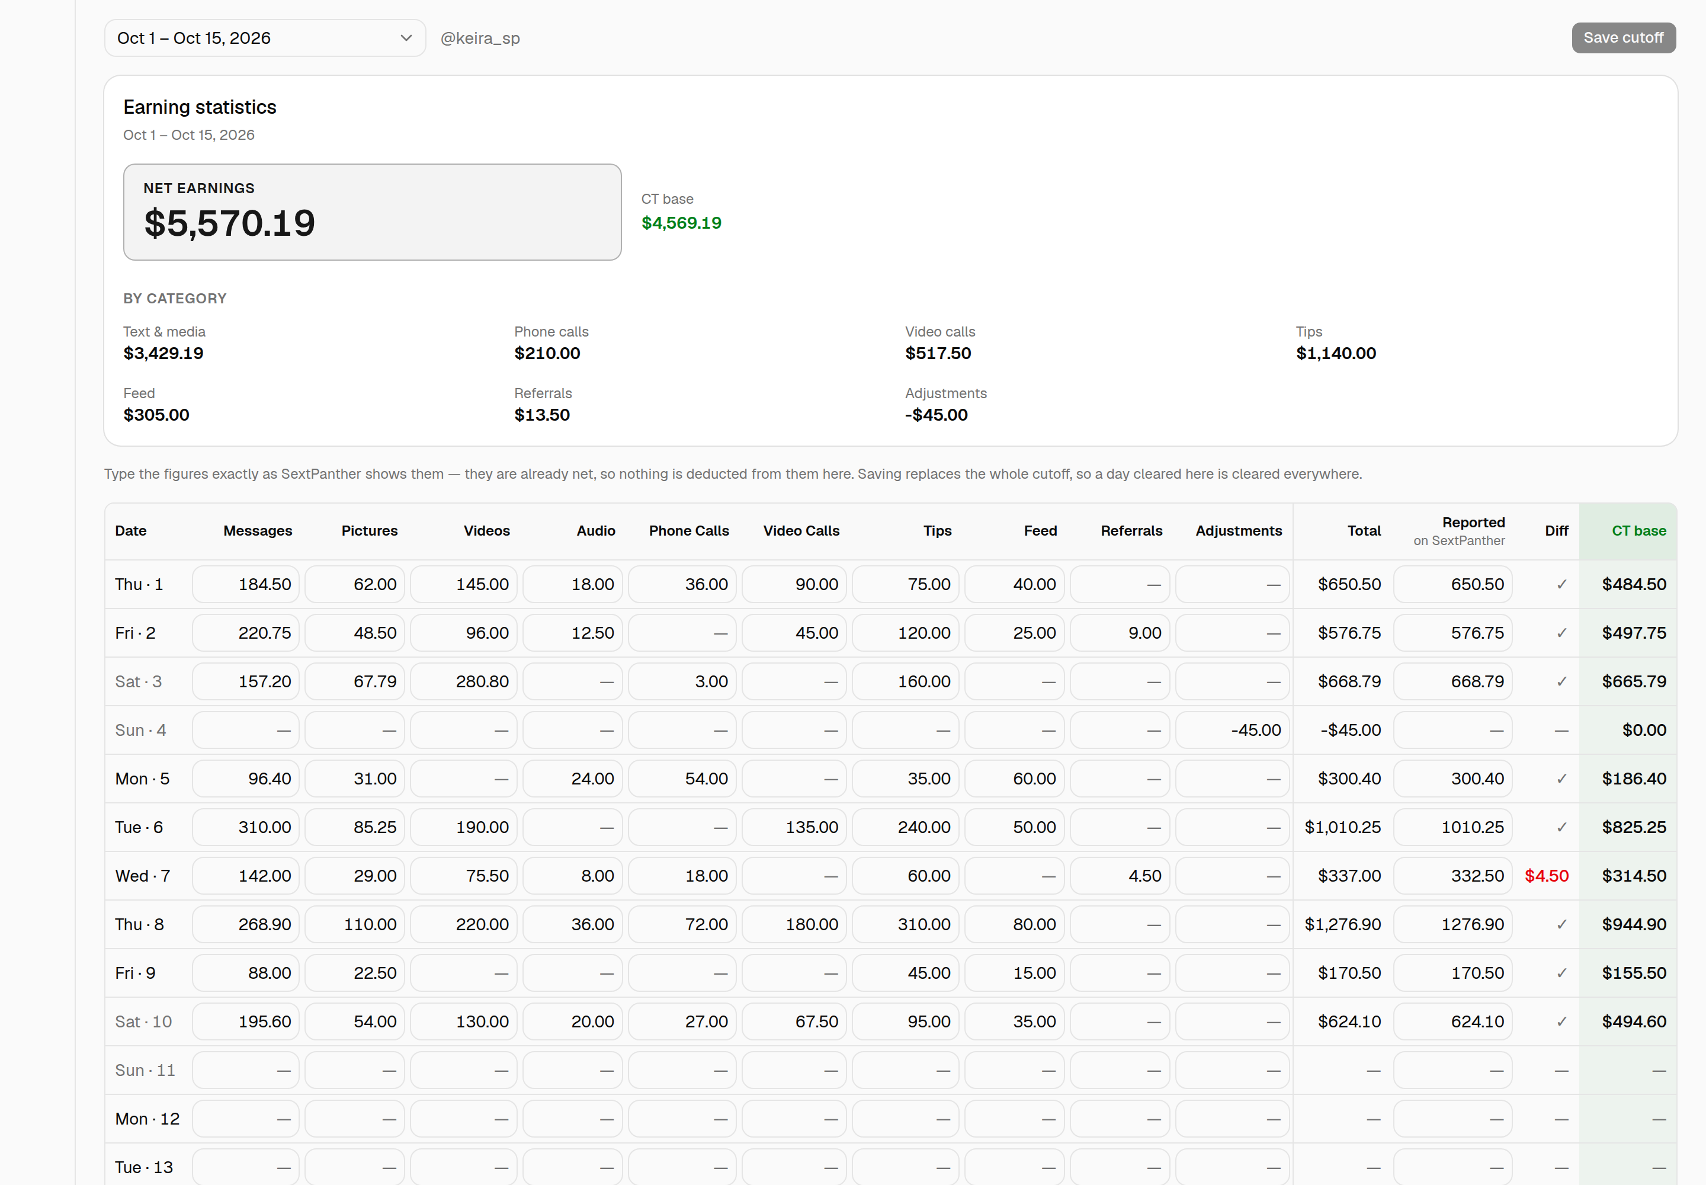Screen dimensions: 1706x1185
Task: Click the Video calls $517.50 value
Action: point(938,353)
